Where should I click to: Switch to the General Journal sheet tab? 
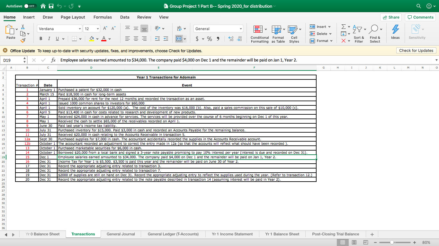121,234
